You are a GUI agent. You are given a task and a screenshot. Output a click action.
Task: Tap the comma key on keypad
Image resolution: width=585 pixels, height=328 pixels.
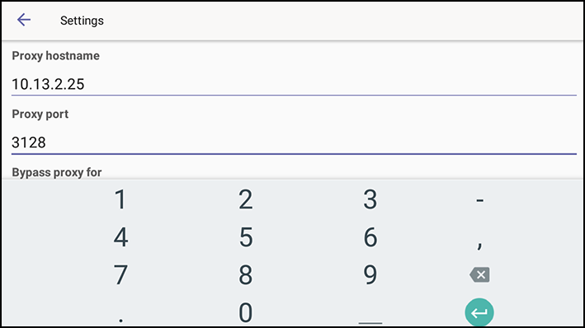[x=479, y=245]
